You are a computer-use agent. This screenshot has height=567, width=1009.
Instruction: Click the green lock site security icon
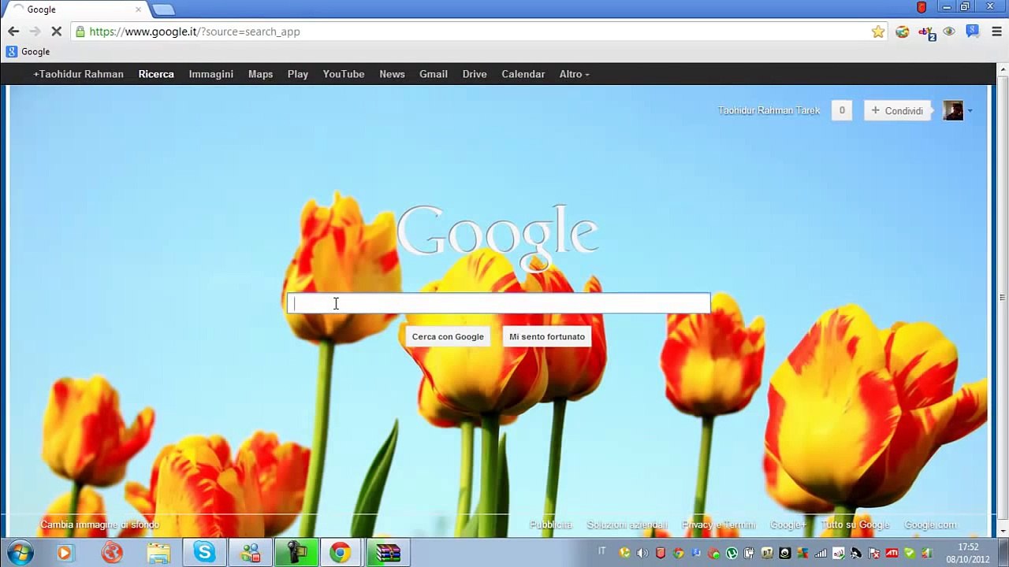coord(80,31)
